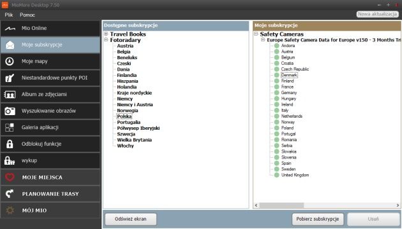
Task: Select Beneluks in available subscriptions
Action: coord(127,57)
